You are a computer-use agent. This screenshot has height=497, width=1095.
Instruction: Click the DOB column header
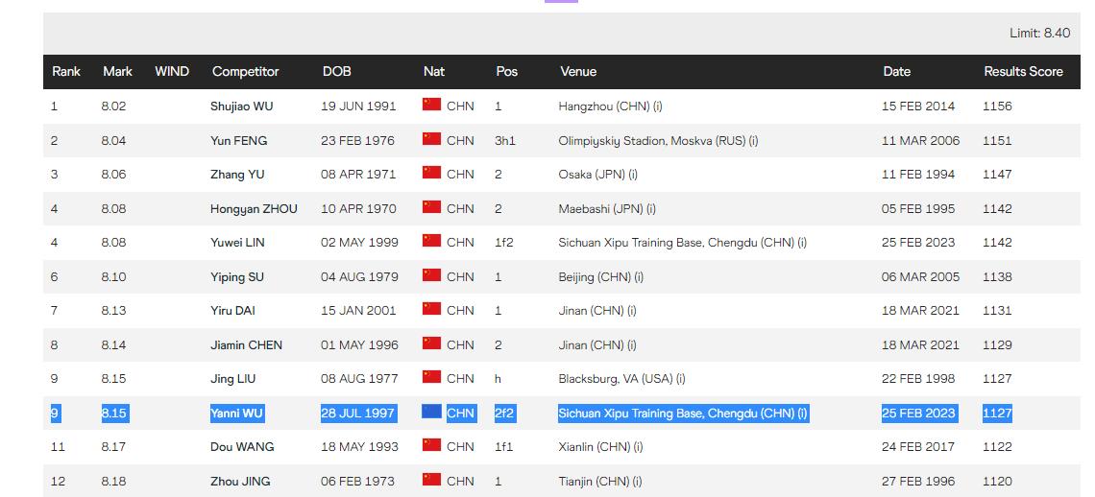pos(336,72)
